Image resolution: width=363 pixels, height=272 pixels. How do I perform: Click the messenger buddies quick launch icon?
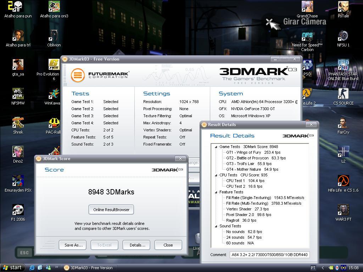[x=48, y=268]
